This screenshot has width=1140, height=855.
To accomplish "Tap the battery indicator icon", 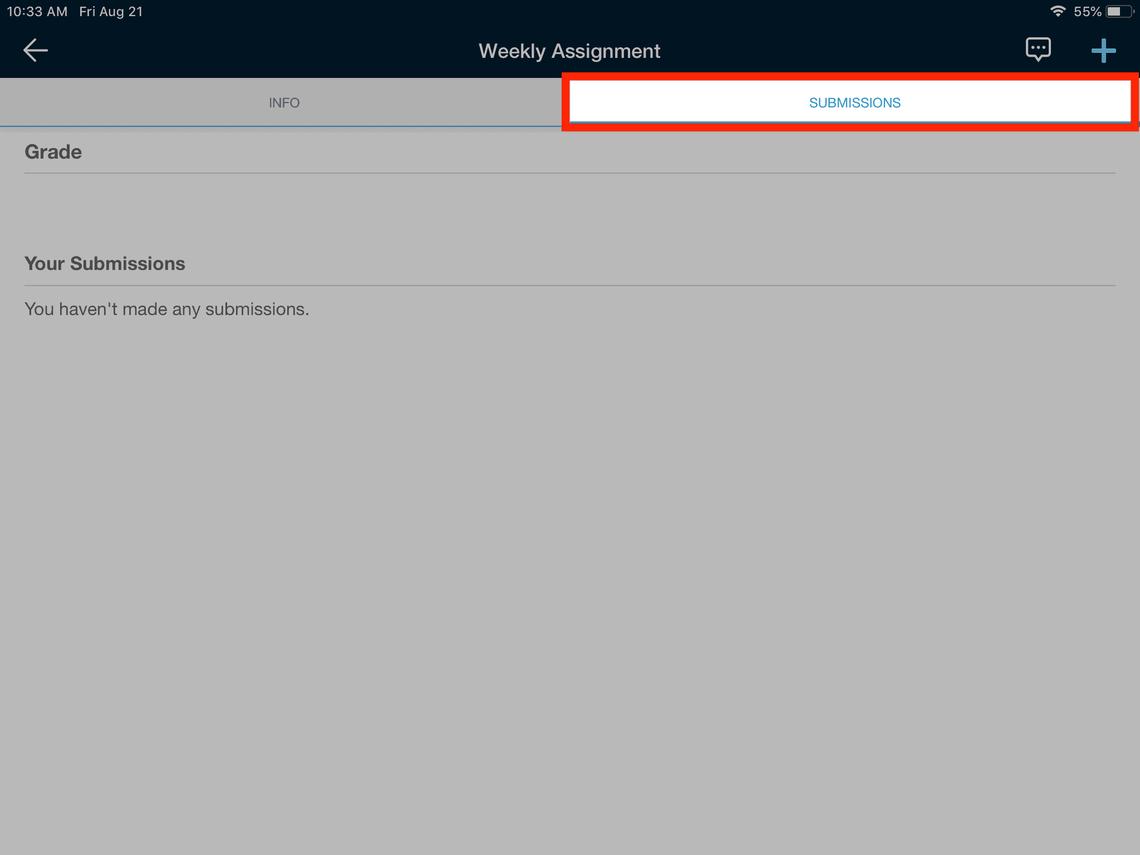I will pos(1120,12).
